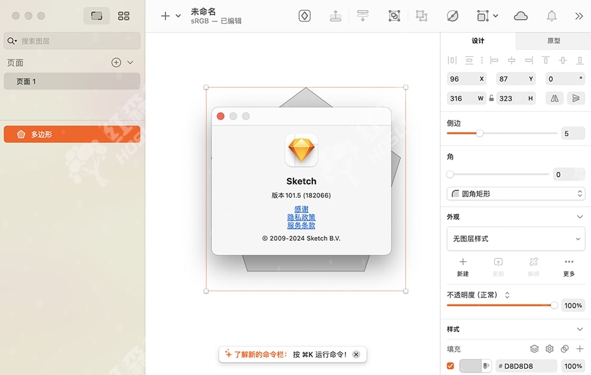Select the 页面 1 page row
Image resolution: width=591 pixels, height=375 pixels.
click(x=72, y=81)
